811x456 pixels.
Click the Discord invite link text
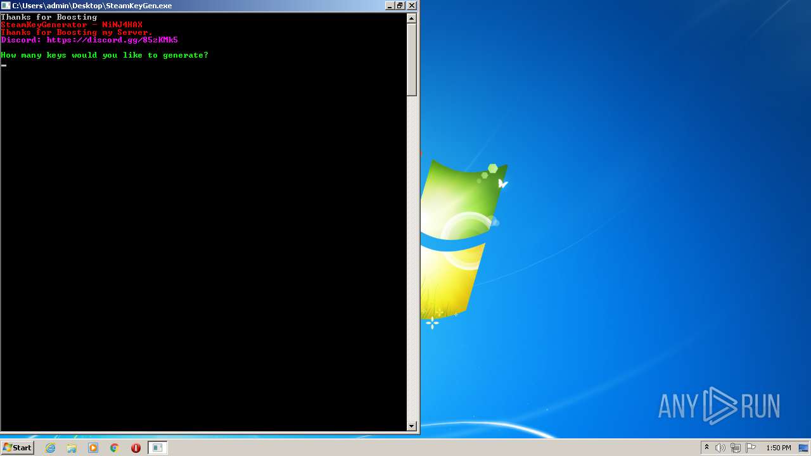click(112, 40)
